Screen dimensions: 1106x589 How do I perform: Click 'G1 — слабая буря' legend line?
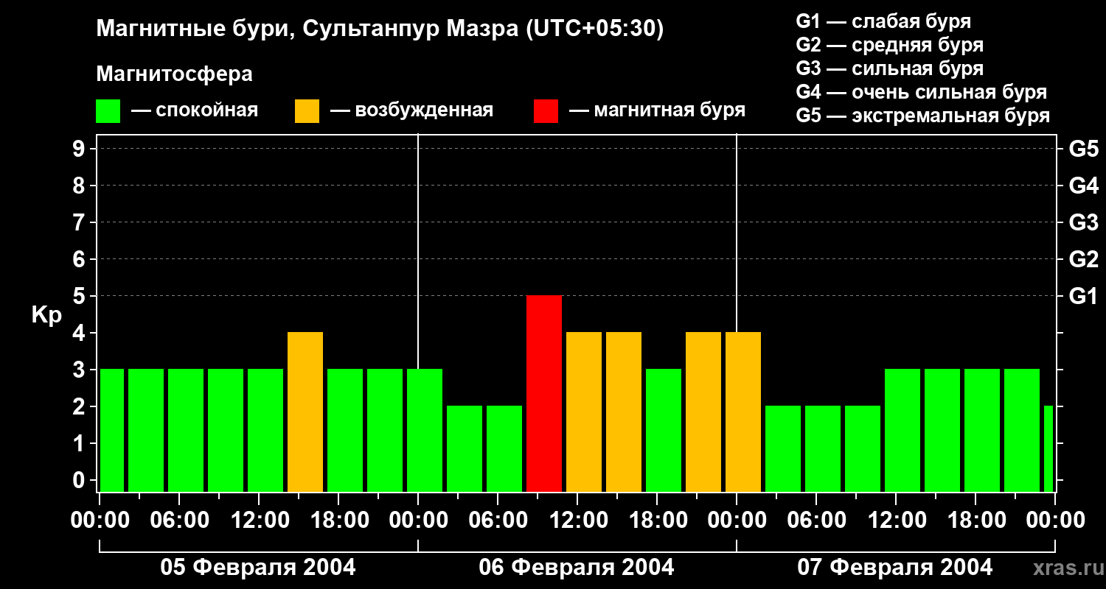(883, 21)
